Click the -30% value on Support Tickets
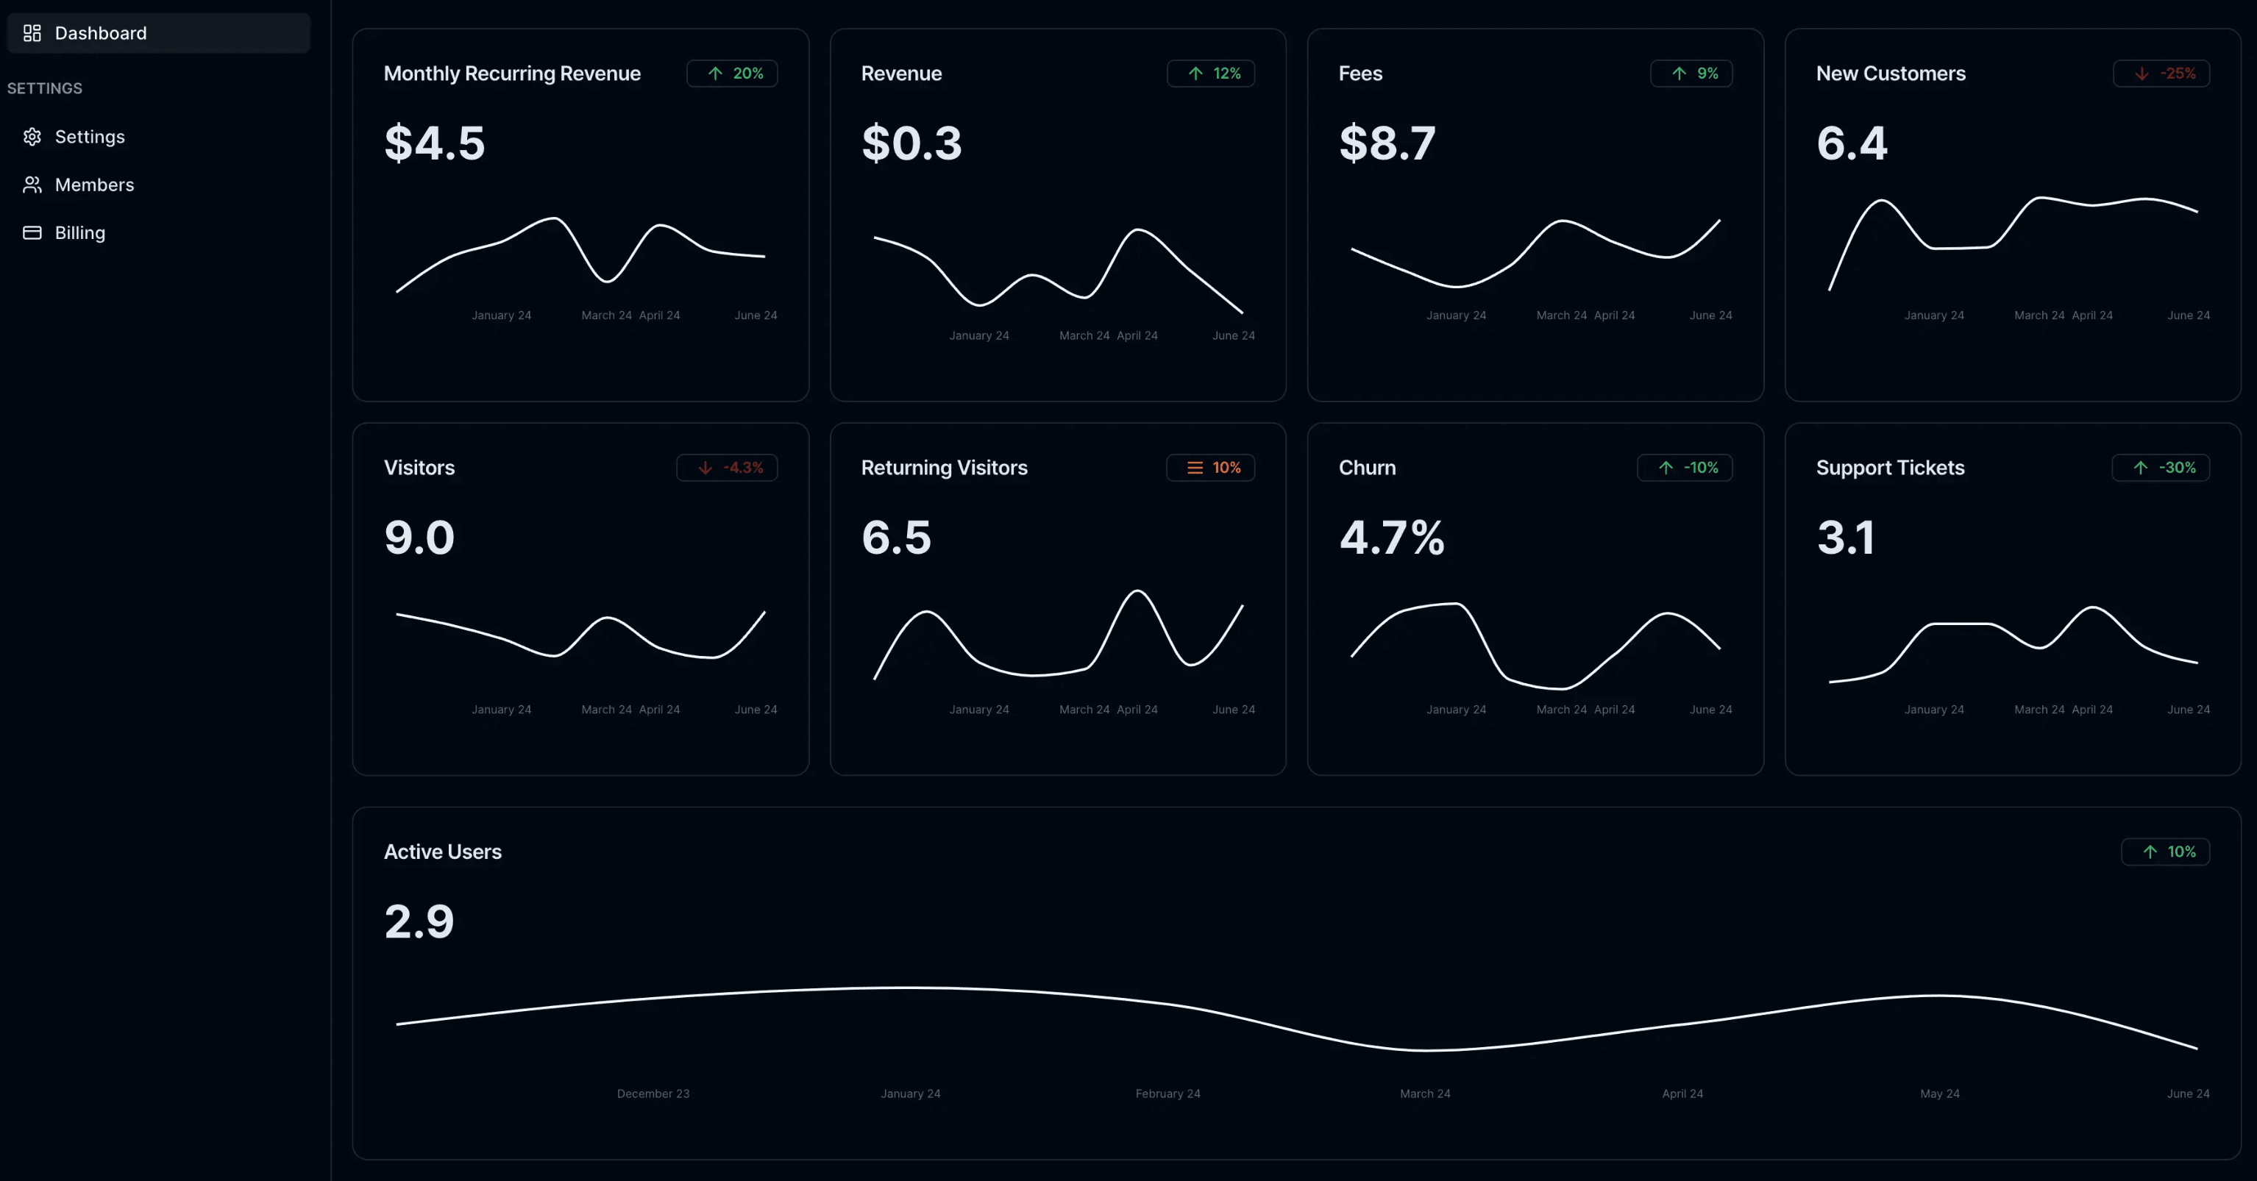The height and width of the screenshot is (1181, 2257). click(x=2178, y=468)
